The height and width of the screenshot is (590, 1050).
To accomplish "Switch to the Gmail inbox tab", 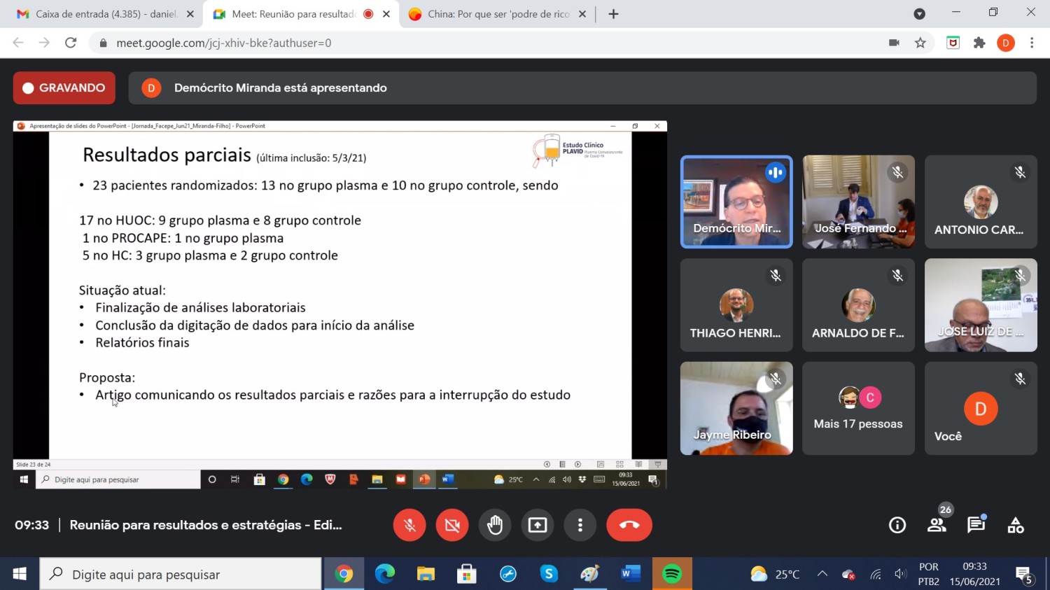I will pyautogui.click(x=105, y=14).
